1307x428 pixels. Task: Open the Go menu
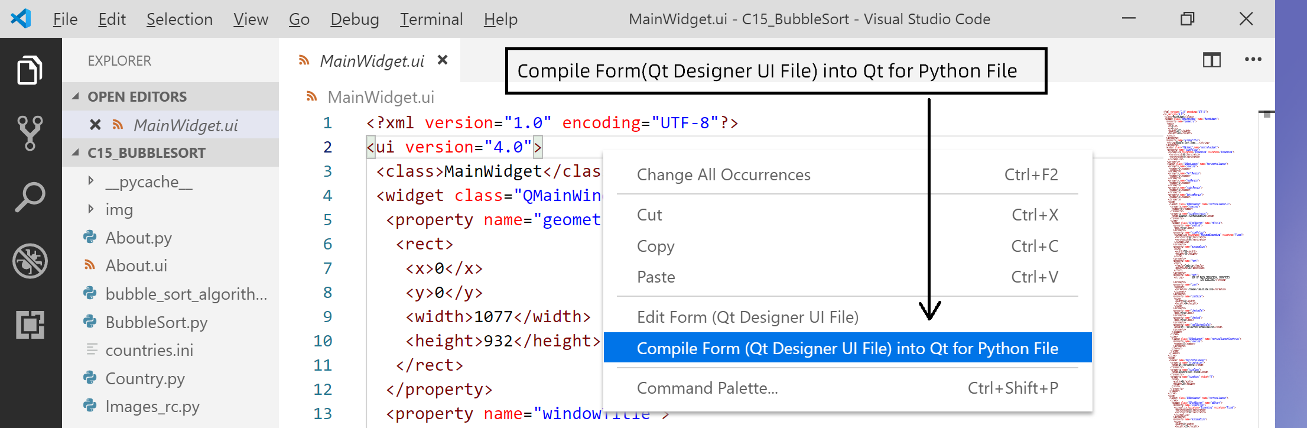[299, 19]
